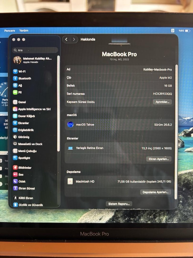Click the Apple M2 chip value
This screenshot has height=258, width=193.
[x=166, y=78]
